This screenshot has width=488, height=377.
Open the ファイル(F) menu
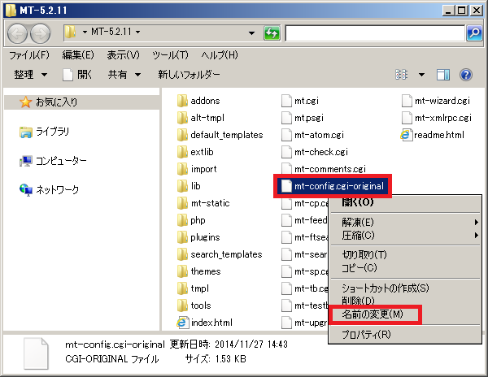29,55
